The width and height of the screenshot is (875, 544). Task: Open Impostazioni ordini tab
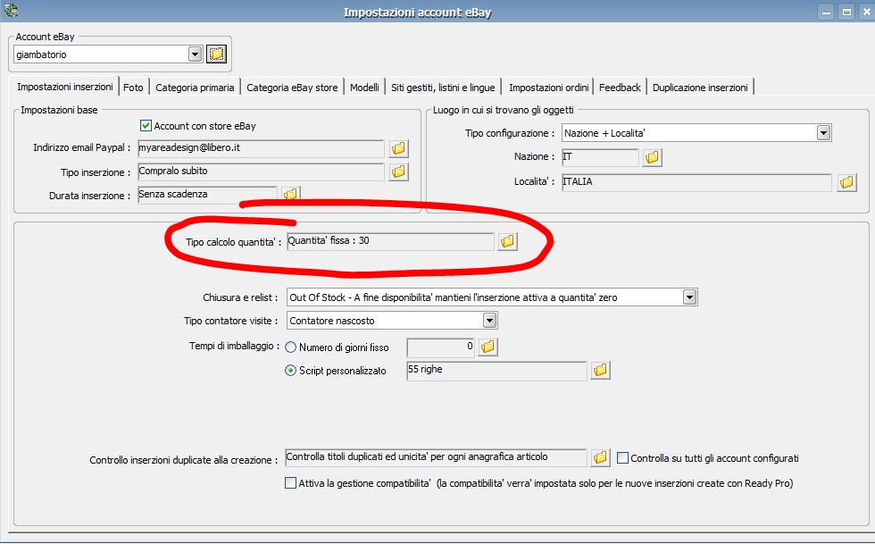point(548,88)
